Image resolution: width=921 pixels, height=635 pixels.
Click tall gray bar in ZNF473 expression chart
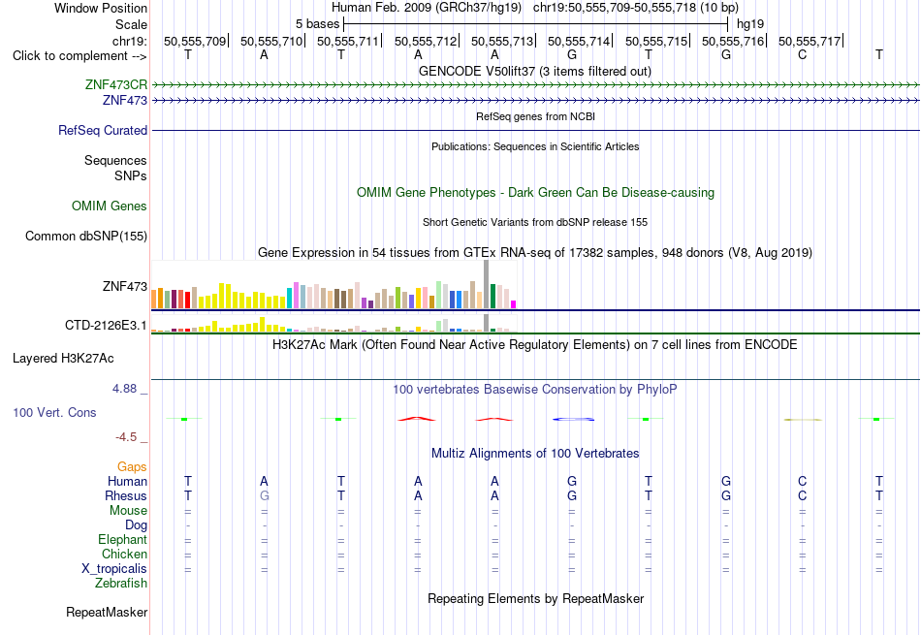point(487,284)
